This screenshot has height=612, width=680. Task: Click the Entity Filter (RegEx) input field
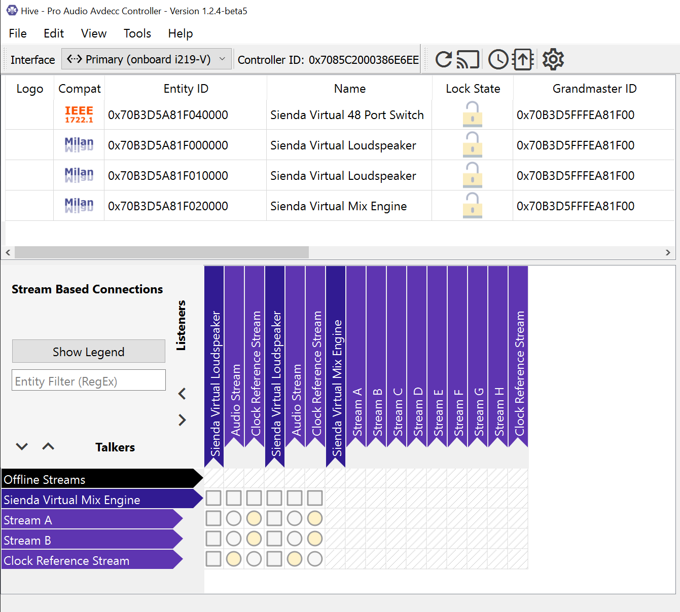(89, 380)
